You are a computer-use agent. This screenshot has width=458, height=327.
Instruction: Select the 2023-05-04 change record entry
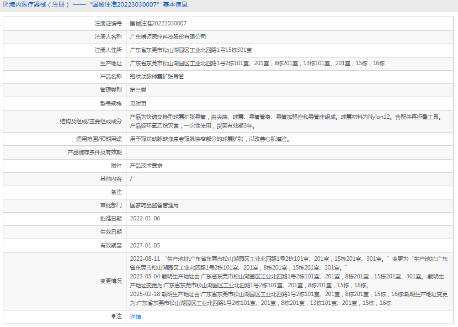287,281
